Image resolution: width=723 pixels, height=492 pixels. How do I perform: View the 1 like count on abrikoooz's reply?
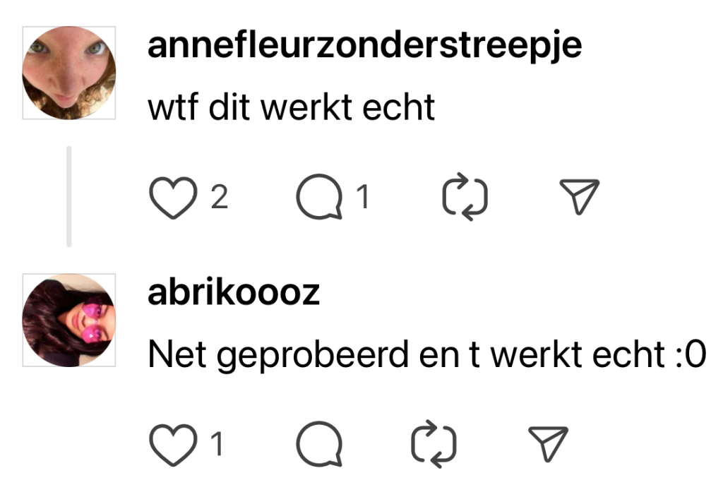[x=217, y=444]
